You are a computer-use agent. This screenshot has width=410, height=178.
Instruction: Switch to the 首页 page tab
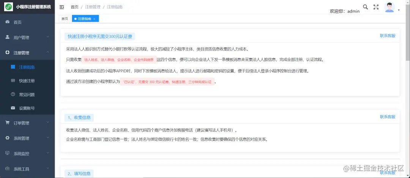coord(65,19)
